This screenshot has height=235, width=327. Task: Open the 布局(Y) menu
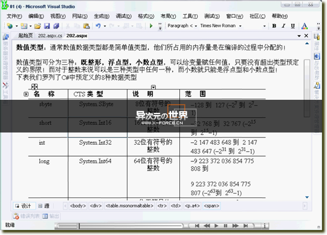click(168, 16)
